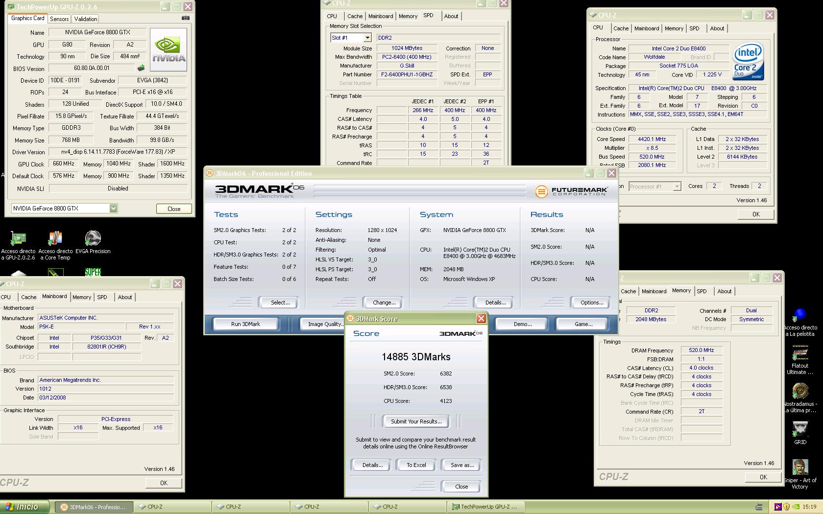Screen dimensions: 823x514
Task: Click Options... results button in 3DMark06
Action: point(592,303)
